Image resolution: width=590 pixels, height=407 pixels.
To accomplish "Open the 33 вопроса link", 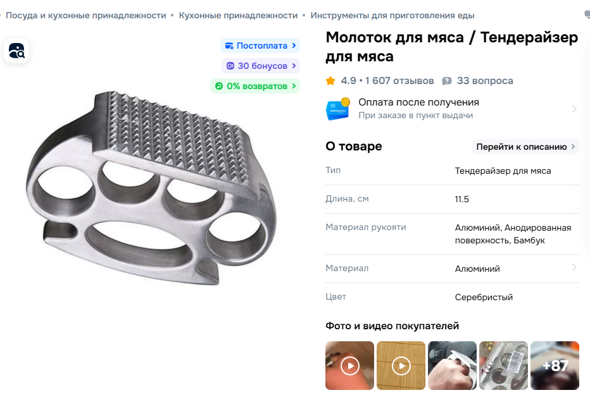I will coord(485,81).
